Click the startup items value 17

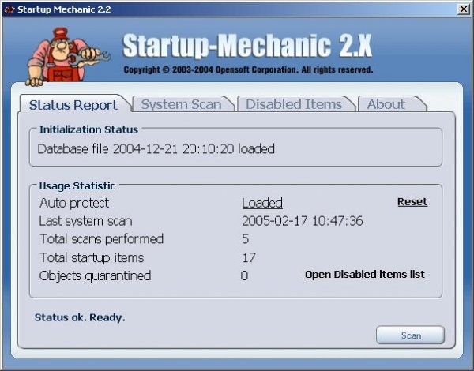coord(249,257)
